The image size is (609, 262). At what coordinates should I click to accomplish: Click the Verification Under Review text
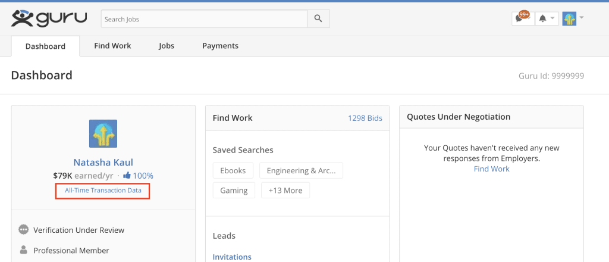[79, 230]
